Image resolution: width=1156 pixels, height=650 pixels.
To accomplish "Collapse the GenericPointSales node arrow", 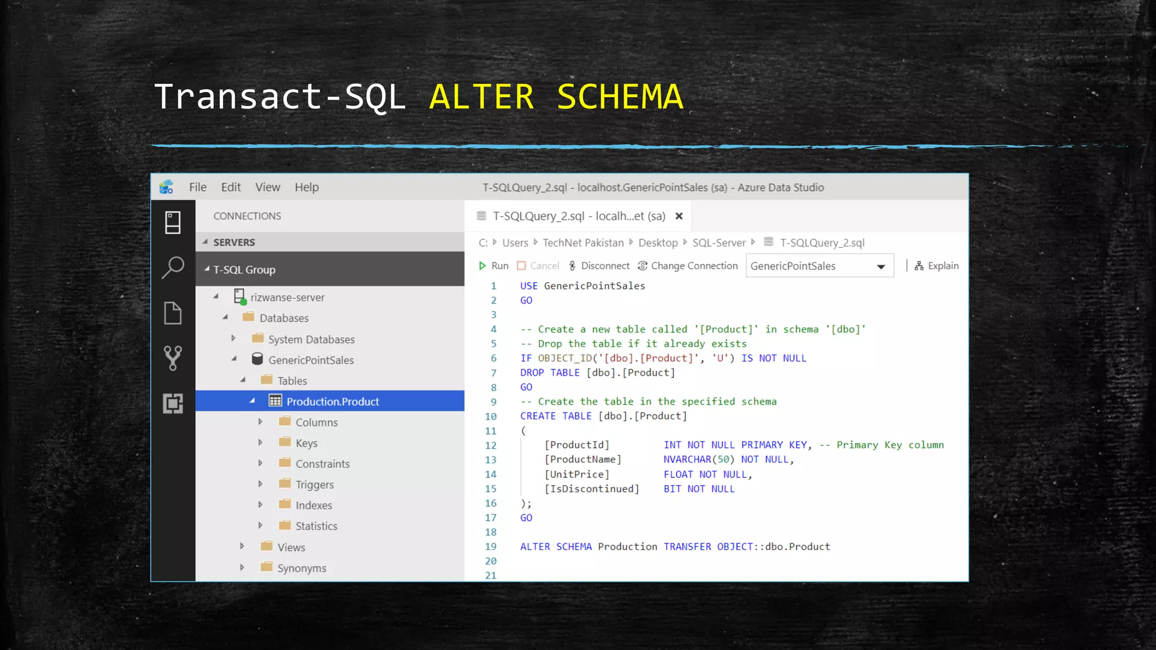I will pos(234,359).
